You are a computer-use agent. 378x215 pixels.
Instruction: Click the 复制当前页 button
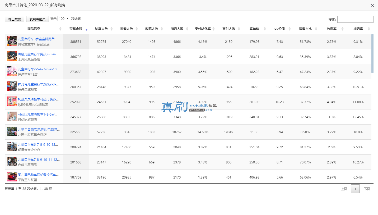38,19
